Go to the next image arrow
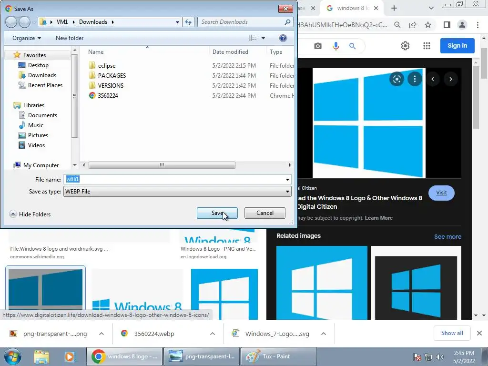The width and height of the screenshot is (488, 366). click(451, 79)
